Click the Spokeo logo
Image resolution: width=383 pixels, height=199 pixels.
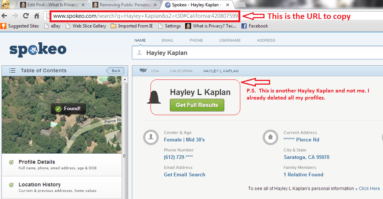click(38, 50)
